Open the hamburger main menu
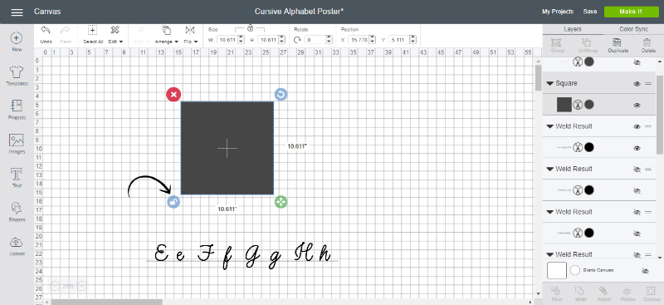The height and width of the screenshot is (305, 664). point(17,12)
